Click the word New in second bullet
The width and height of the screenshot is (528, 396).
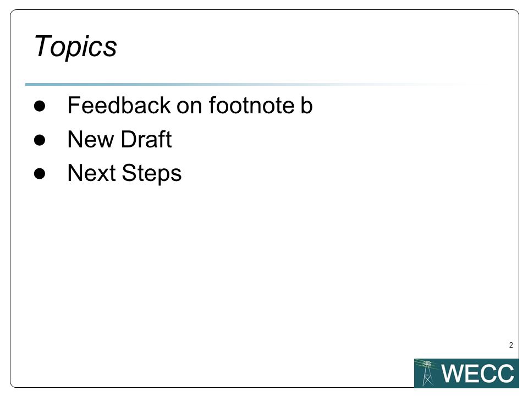(x=91, y=139)
